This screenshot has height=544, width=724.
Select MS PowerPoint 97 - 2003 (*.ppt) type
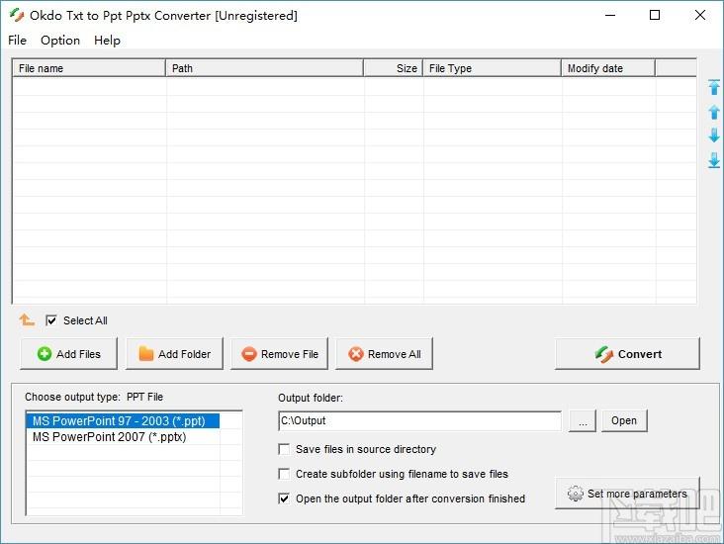coord(123,421)
